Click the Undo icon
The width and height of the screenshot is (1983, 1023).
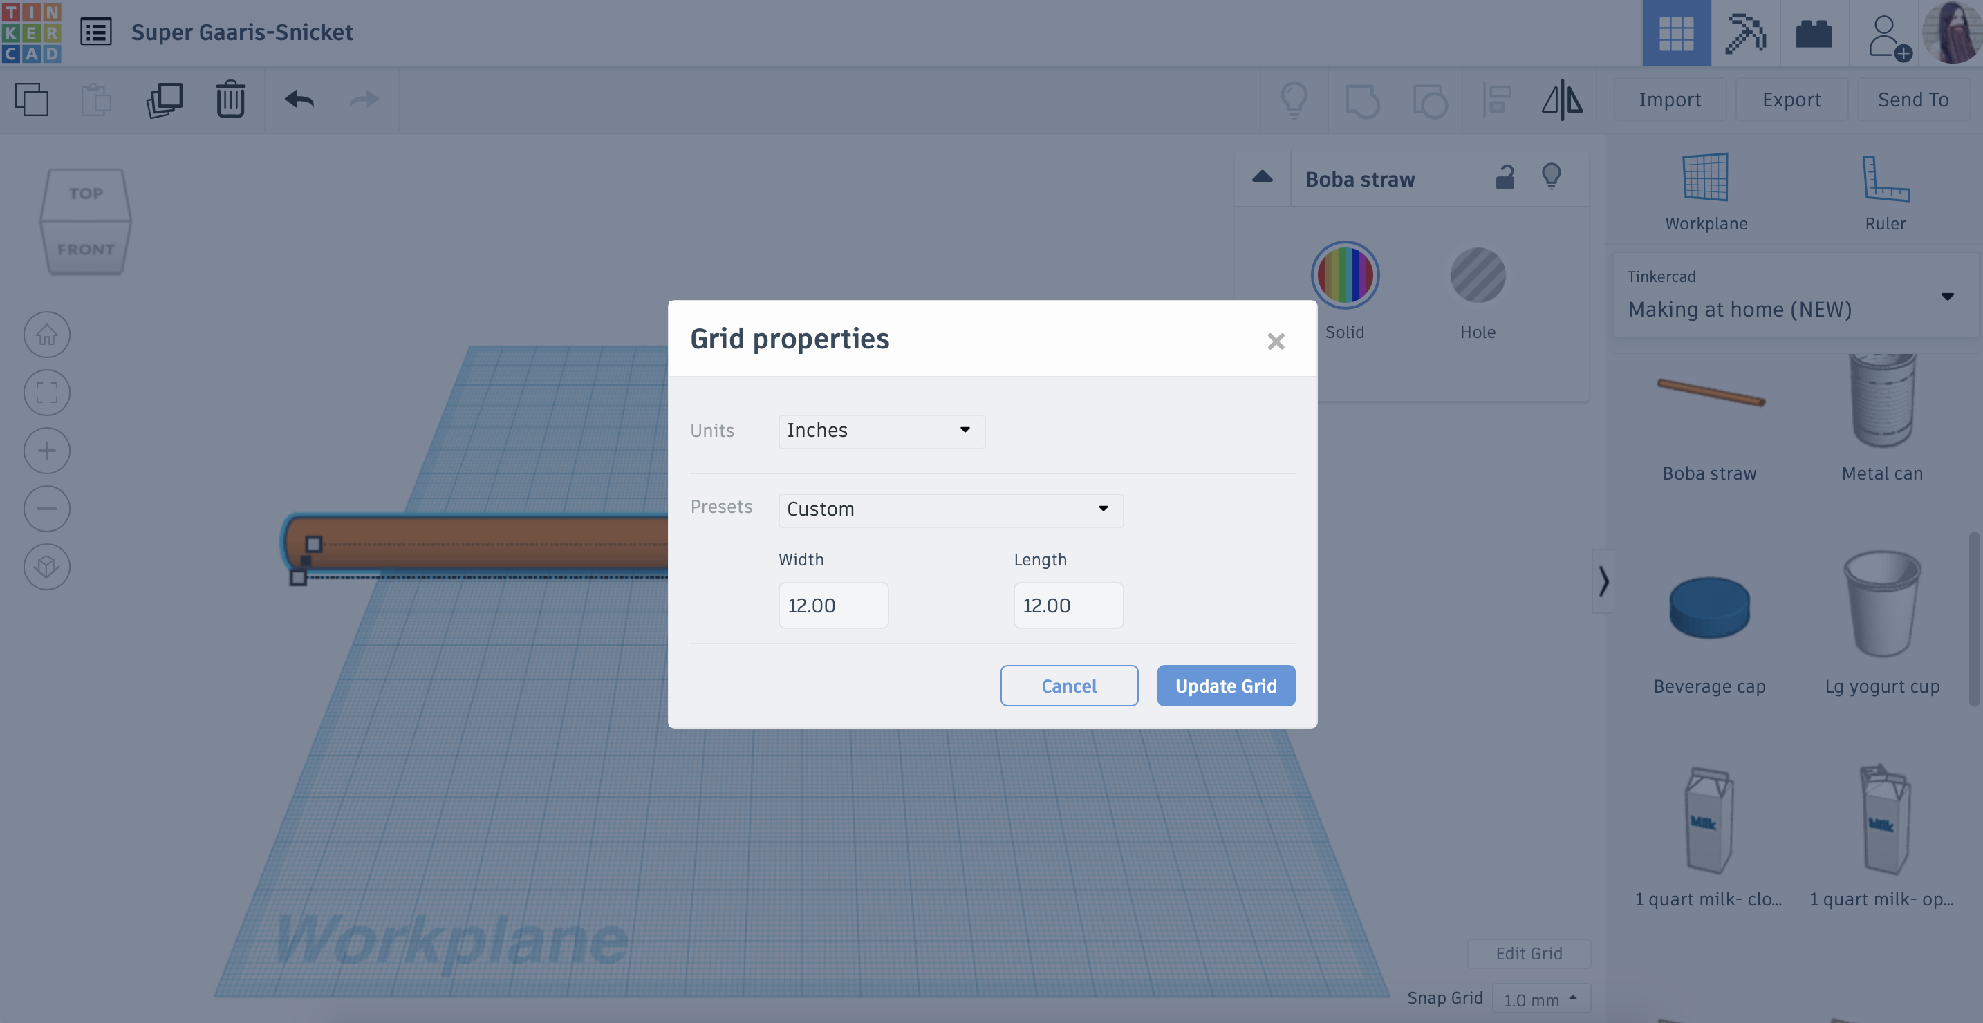click(299, 100)
